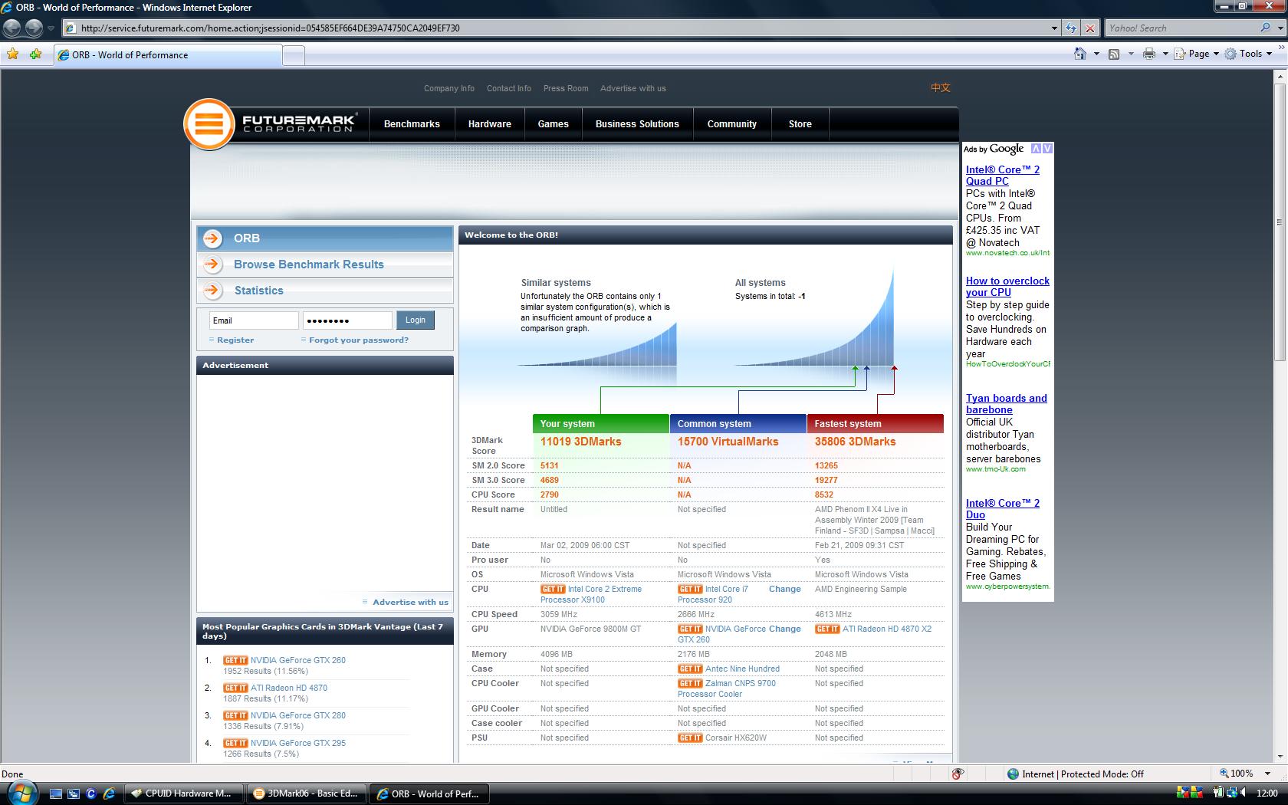Click the browser Forward arrow button

pyautogui.click(x=34, y=28)
